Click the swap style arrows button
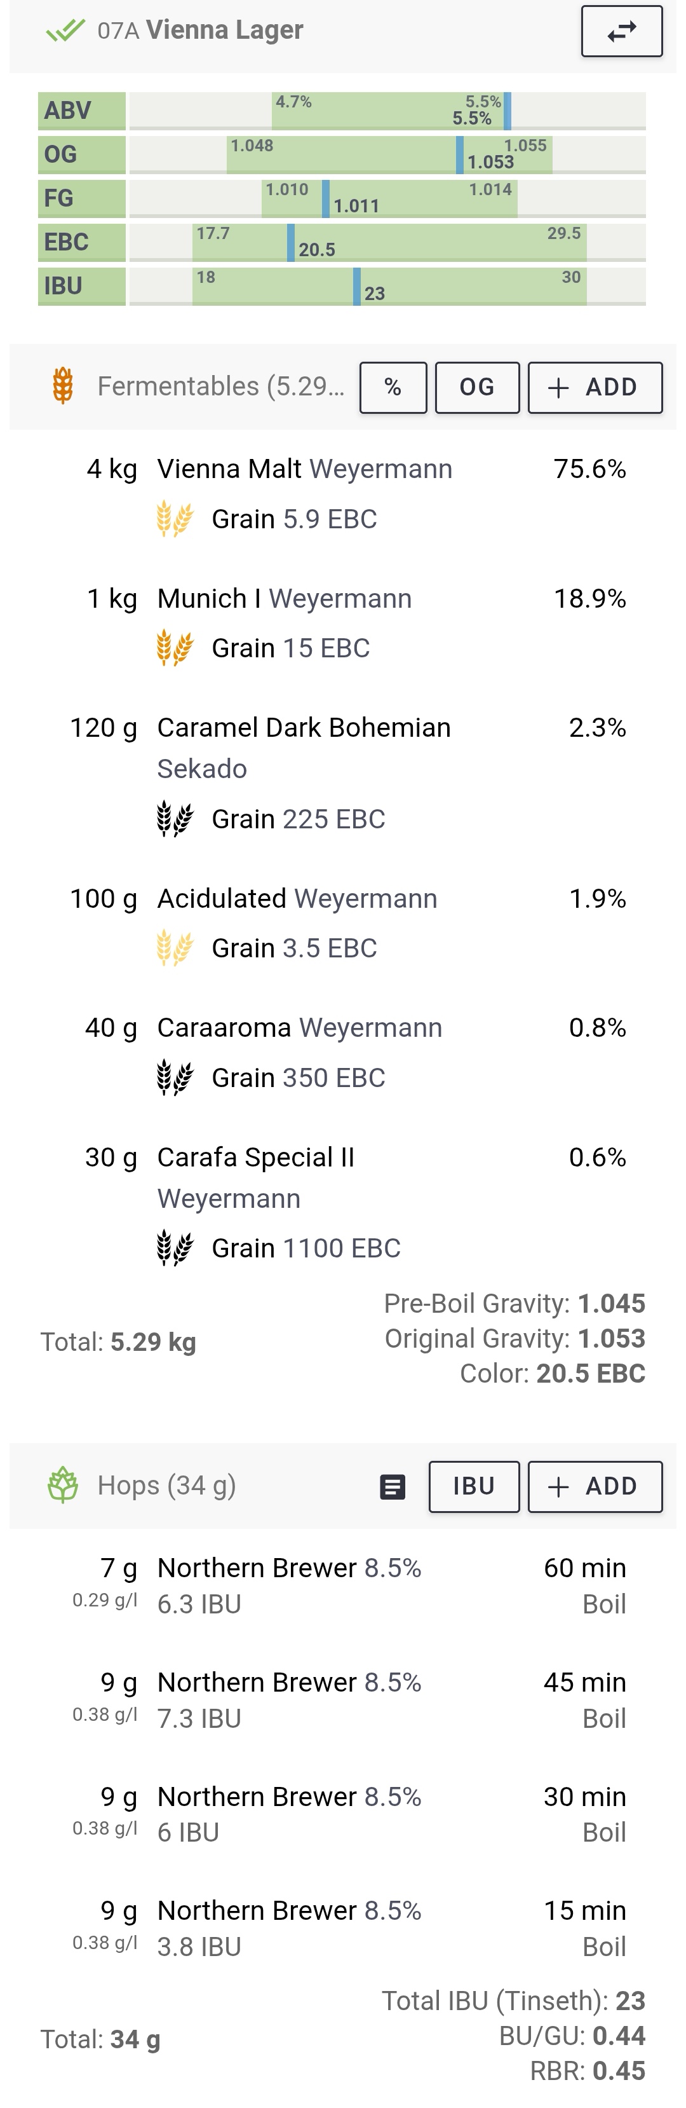The width and height of the screenshot is (686, 2108). click(x=621, y=31)
